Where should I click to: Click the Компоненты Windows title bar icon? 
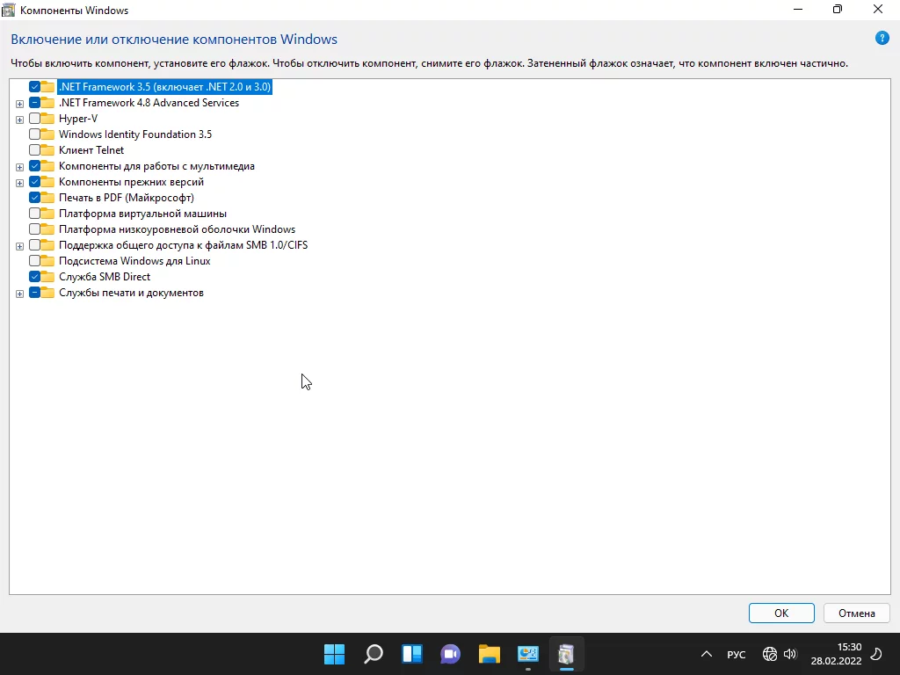pyautogui.click(x=9, y=10)
